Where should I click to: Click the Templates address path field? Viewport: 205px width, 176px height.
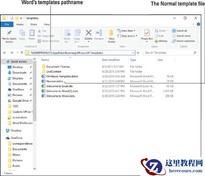pyautogui.click(x=80, y=53)
